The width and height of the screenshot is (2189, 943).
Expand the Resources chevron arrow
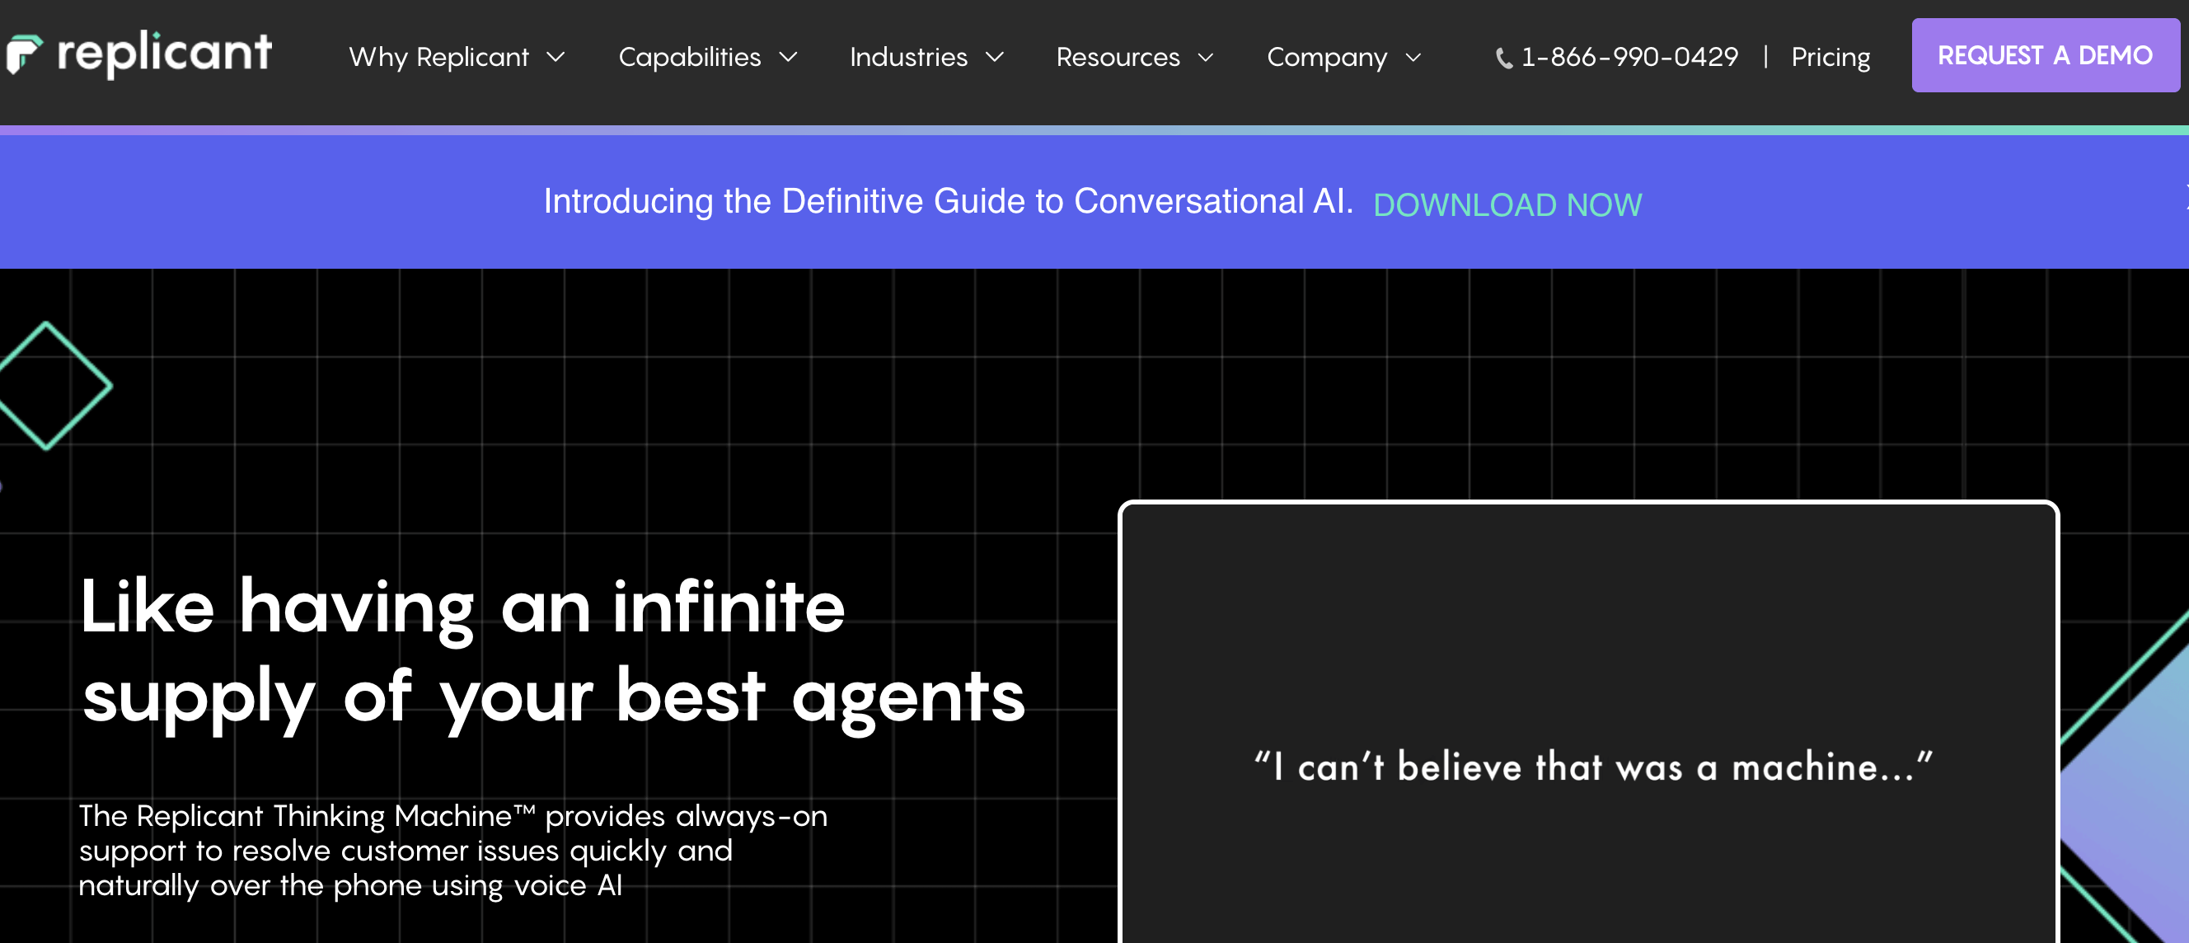[x=1205, y=57]
